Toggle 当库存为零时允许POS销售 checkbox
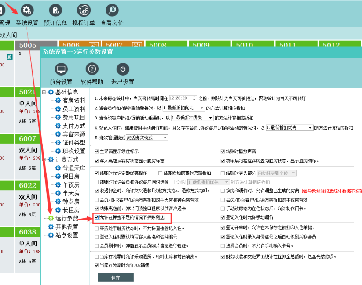This screenshot has width=362, height=285. [x=97, y=266]
